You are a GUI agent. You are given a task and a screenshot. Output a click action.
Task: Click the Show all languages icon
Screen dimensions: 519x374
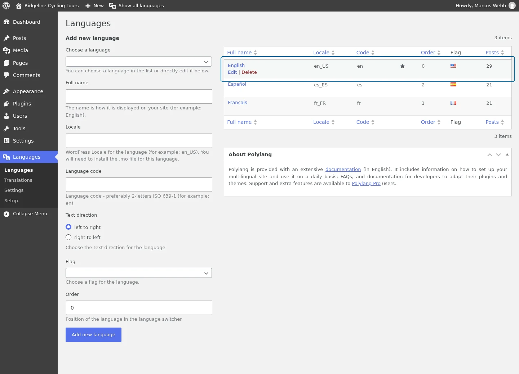coord(113,6)
